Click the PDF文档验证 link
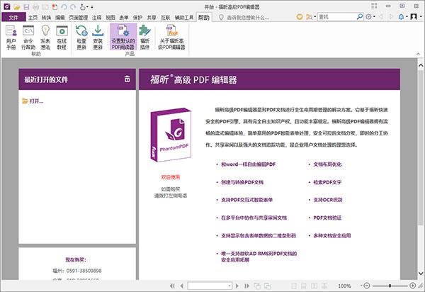The image size is (425, 292). [x=327, y=218]
